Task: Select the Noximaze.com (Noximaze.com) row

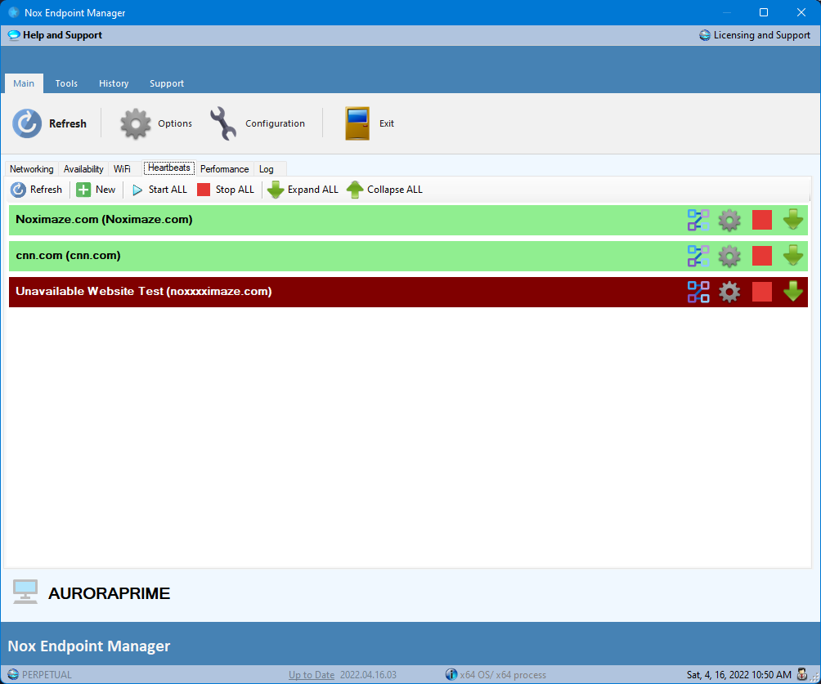Action: [x=408, y=221]
